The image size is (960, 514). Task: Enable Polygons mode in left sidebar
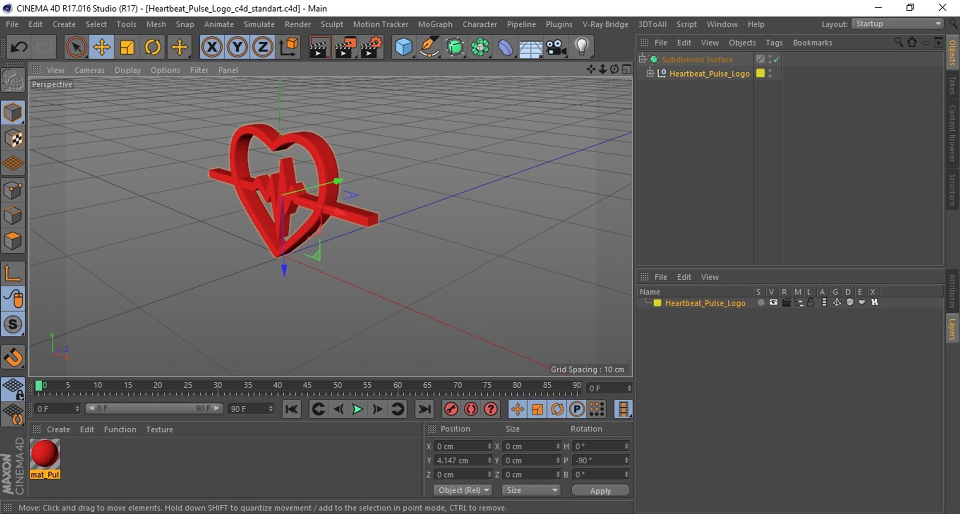coord(13,242)
